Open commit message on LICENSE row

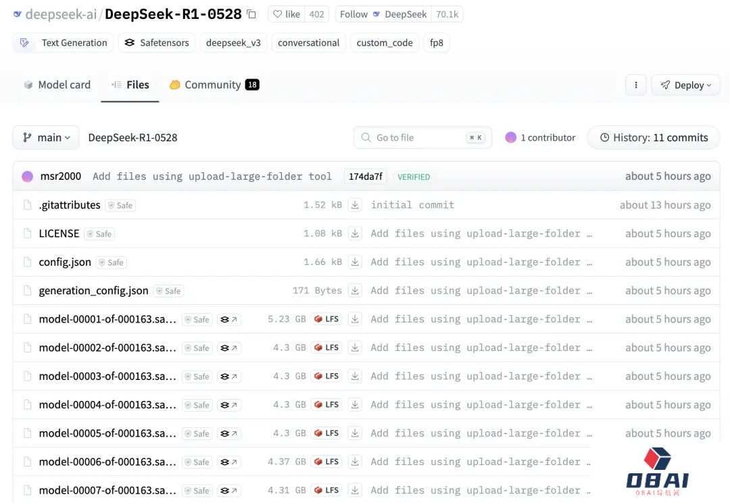[481, 233]
